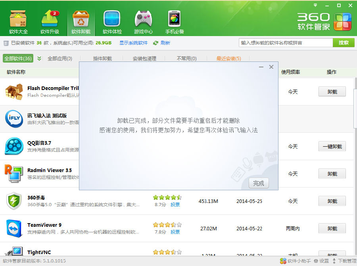Image resolution: width=357 pixels, height=266 pixels.
Task: Click 完成 to finish the uninstall dialog
Action: 259,183
